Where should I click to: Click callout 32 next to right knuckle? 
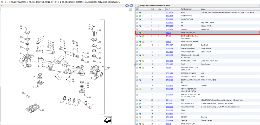tap(103, 67)
